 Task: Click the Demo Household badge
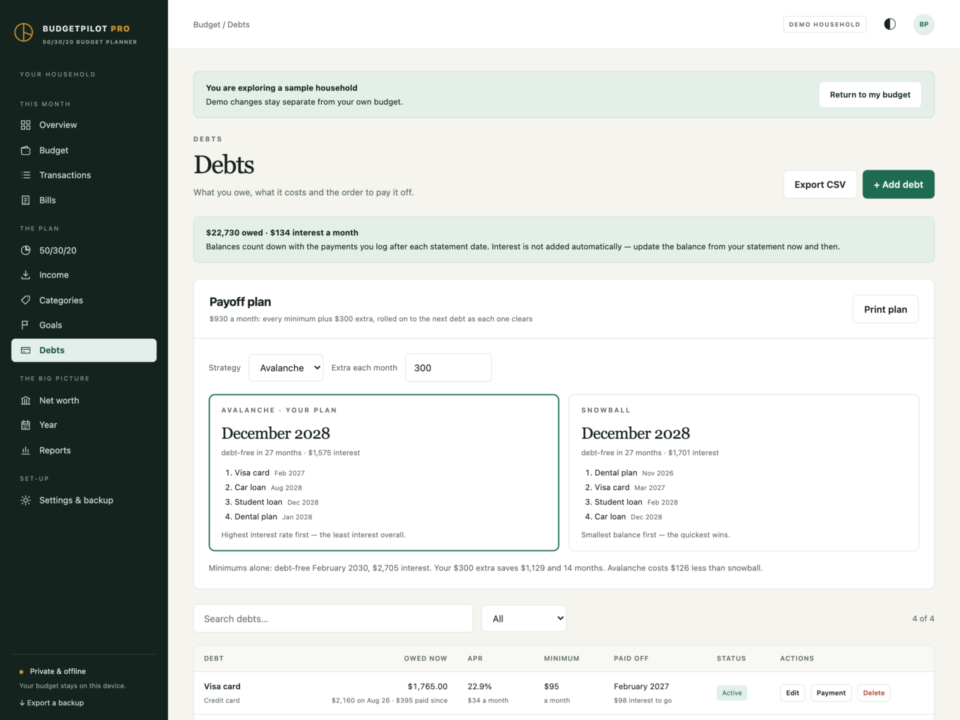(824, 24)
